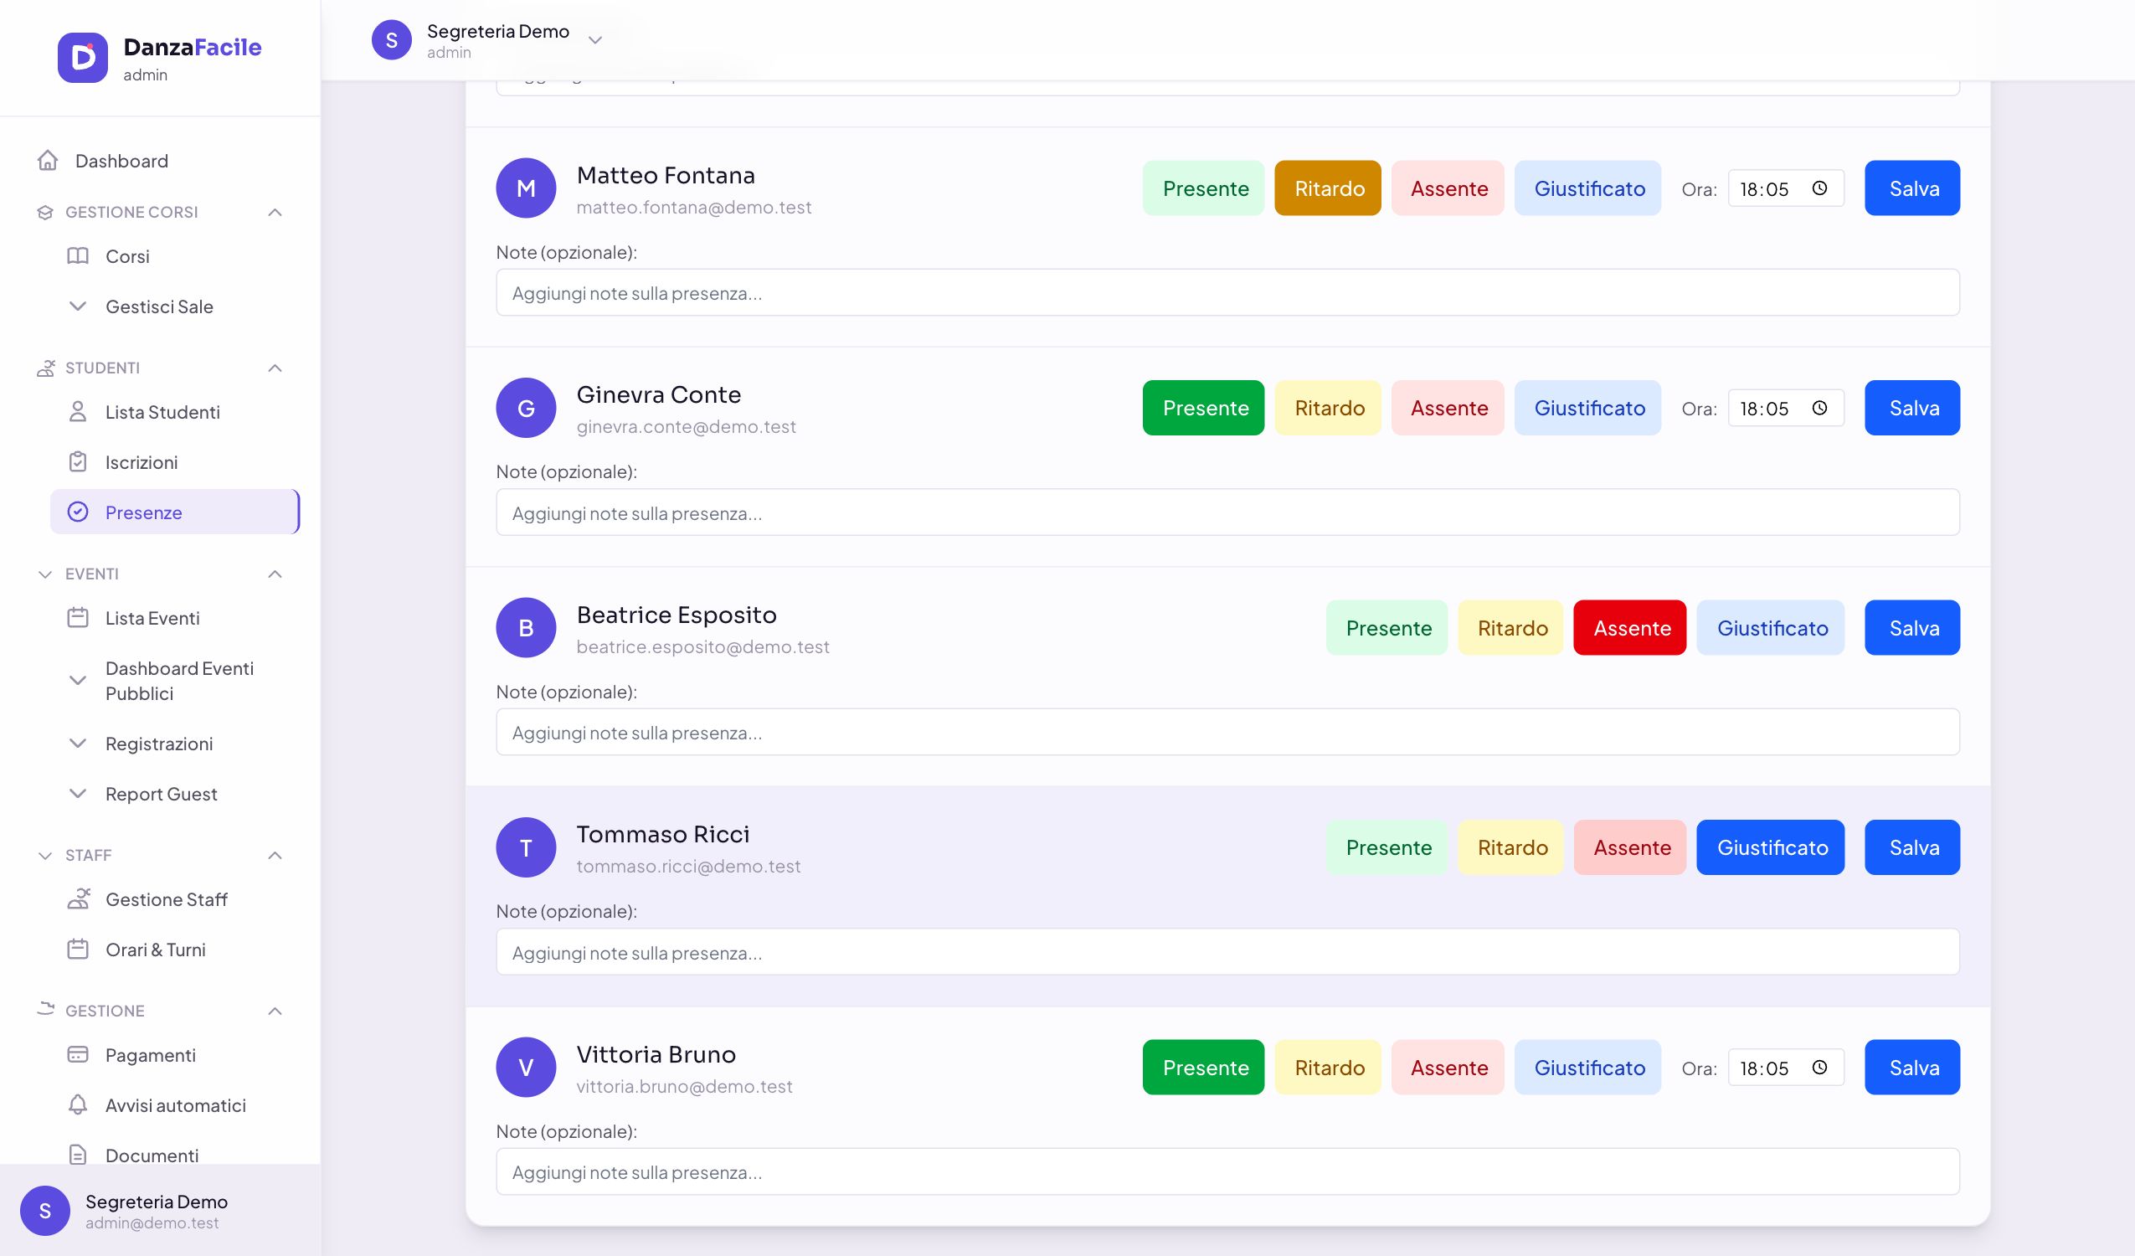
Task: Click the note field for Ginevra Conte
Action: (1227, 512)
